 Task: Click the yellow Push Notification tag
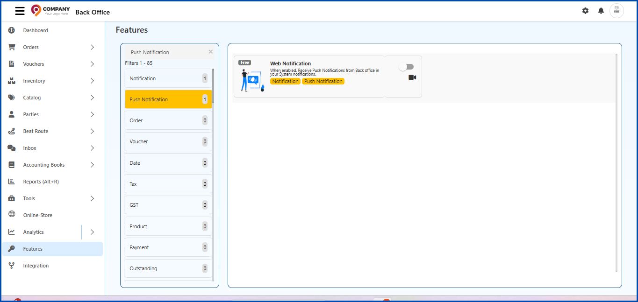323,81
